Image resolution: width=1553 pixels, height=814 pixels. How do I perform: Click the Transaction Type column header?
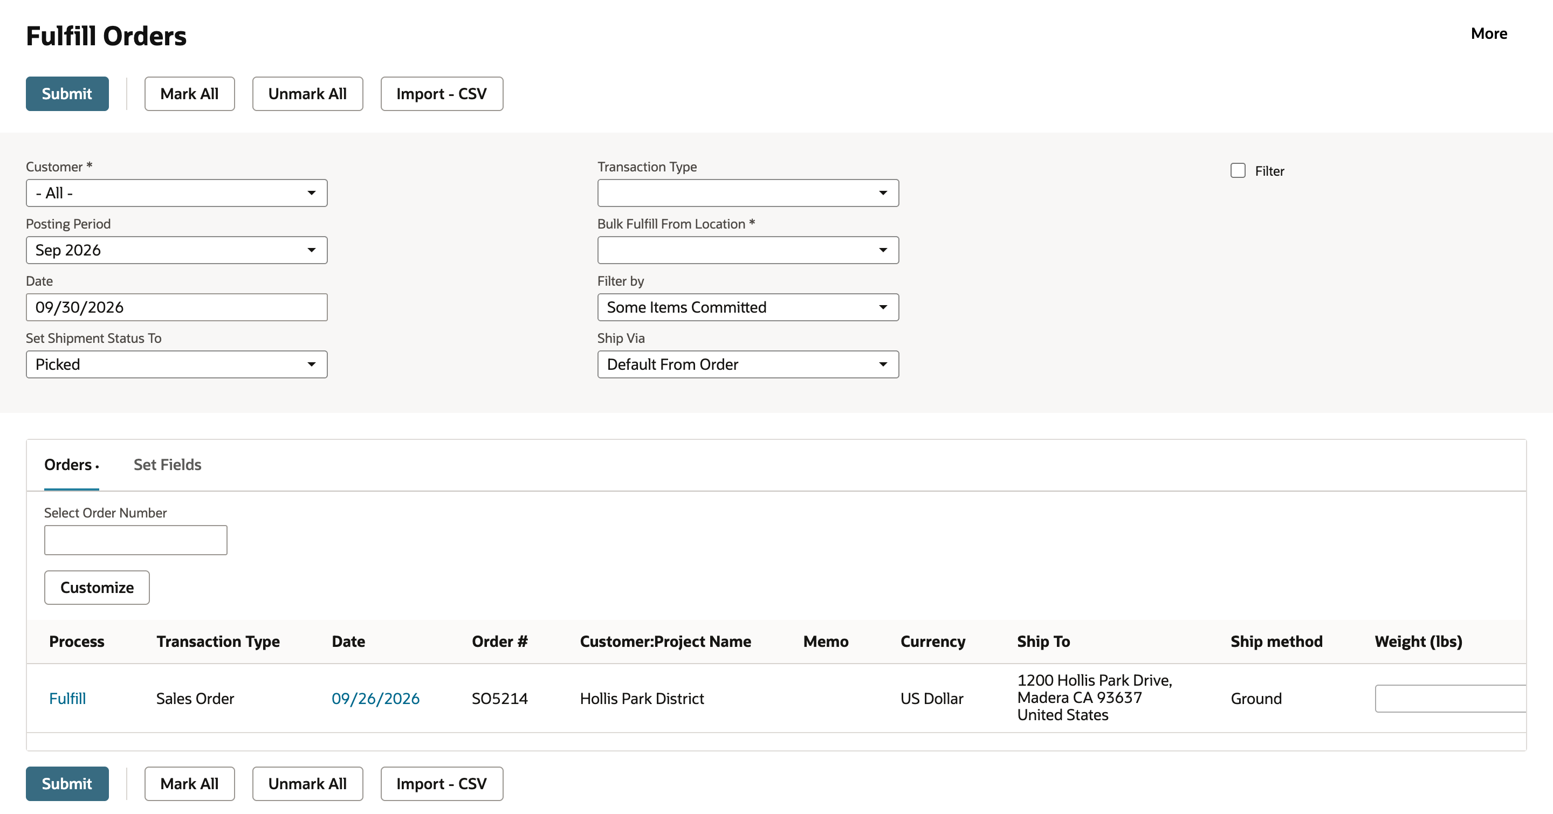[x=218, y=641]
